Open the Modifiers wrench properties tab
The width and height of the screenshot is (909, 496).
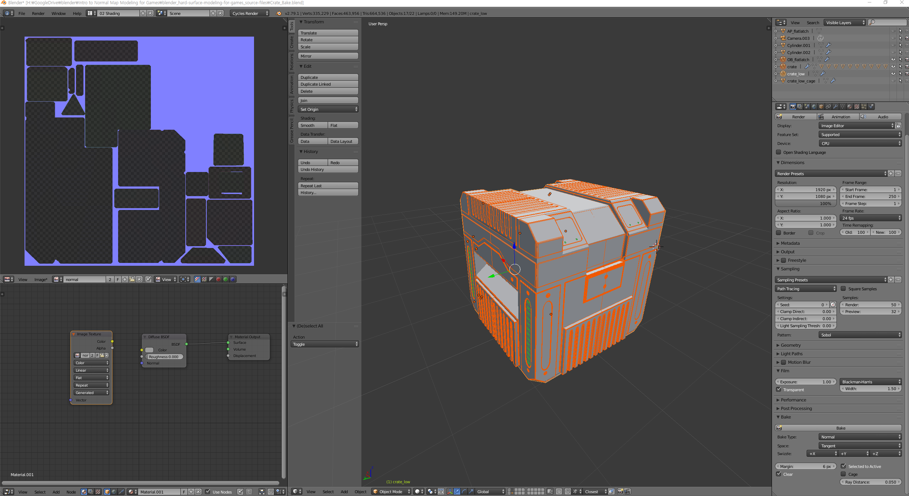coord(835,107)
